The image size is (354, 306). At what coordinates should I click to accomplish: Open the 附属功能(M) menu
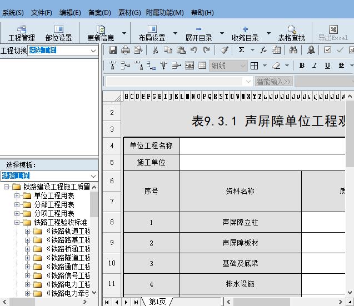(x=164, y=13)
